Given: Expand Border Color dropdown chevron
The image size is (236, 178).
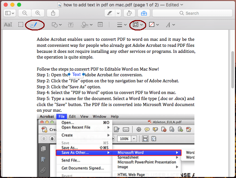Looking at the screenshot, I should 141,25.
